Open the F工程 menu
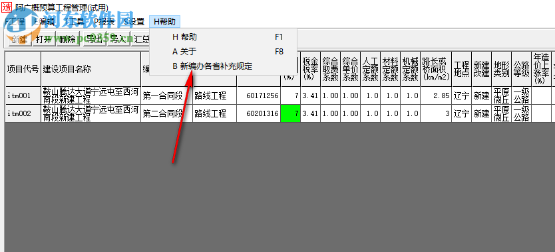This screenshot has width=555, height=252. click(15, 22)
